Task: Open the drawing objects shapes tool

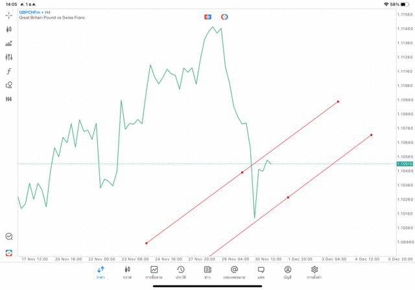Action: [x=9, y=85]
